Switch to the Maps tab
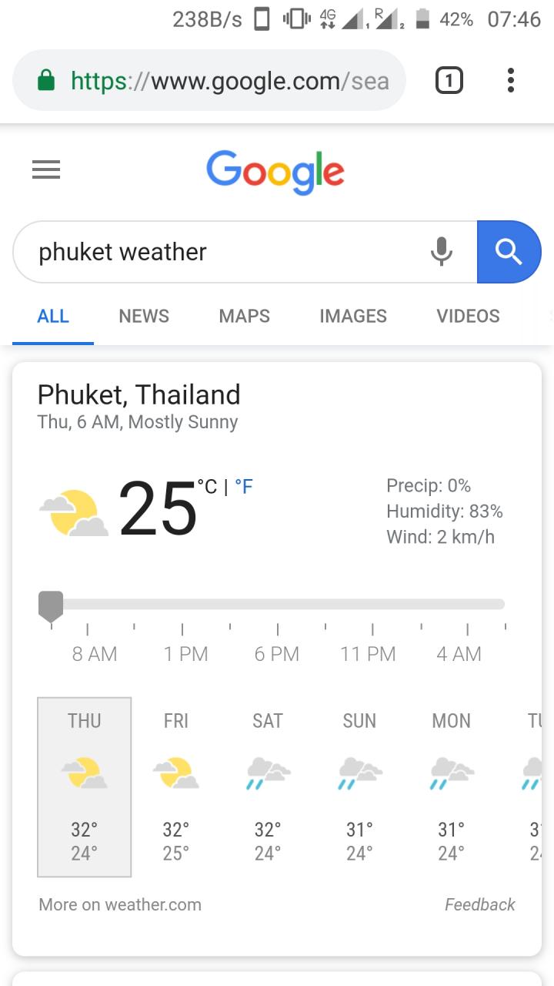 point(244,316)
